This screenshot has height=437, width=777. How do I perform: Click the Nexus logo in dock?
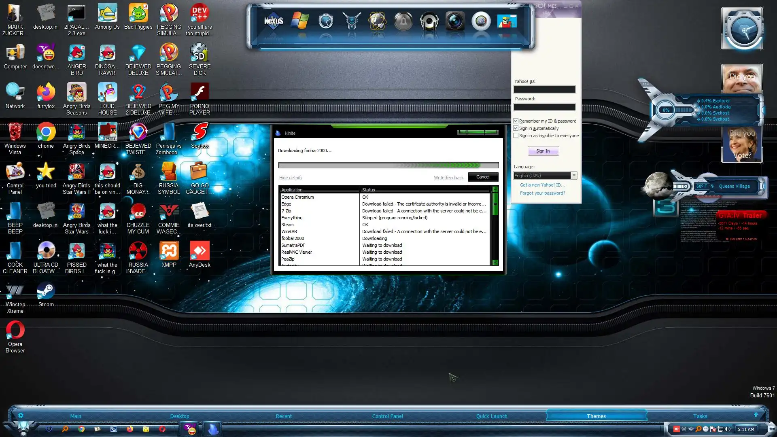pyautogui.click(x=274, y=21)
